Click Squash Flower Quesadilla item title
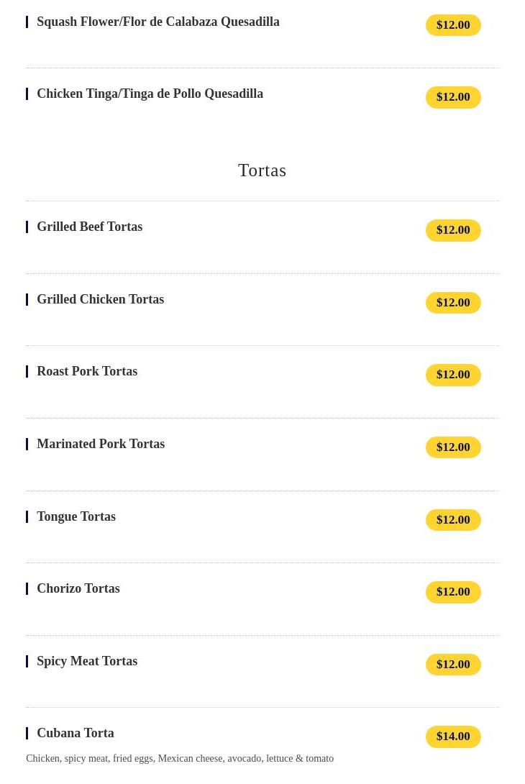This screenshot has height=784, width=525. click(158, 22)
